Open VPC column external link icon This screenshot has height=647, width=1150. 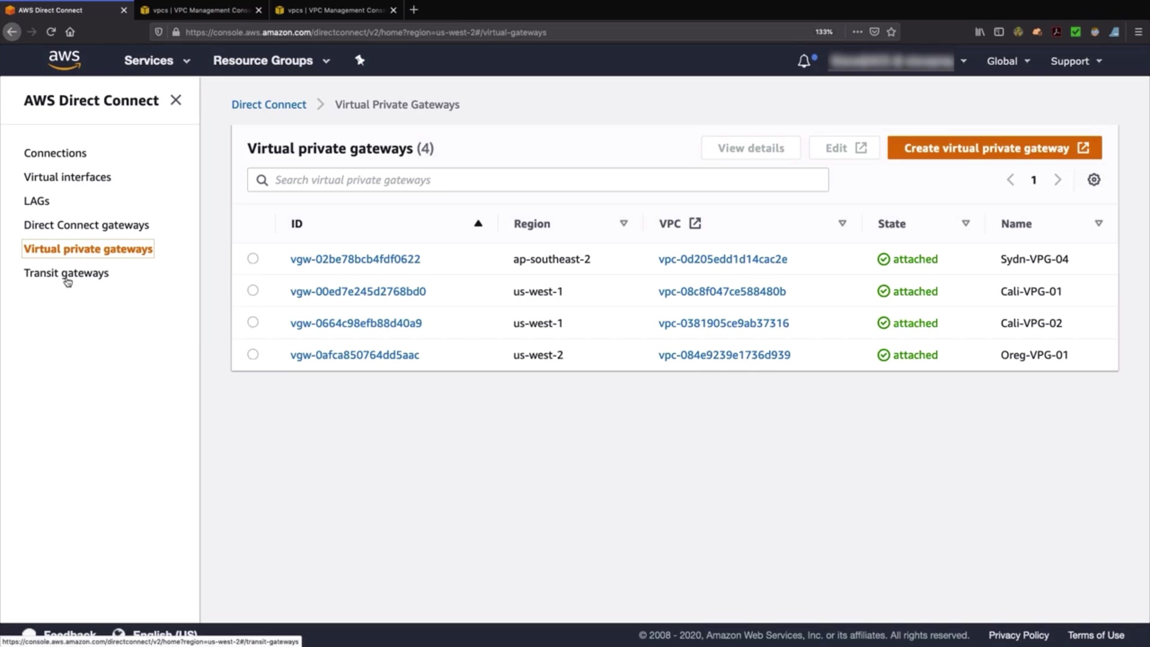(x=695, y=223)
